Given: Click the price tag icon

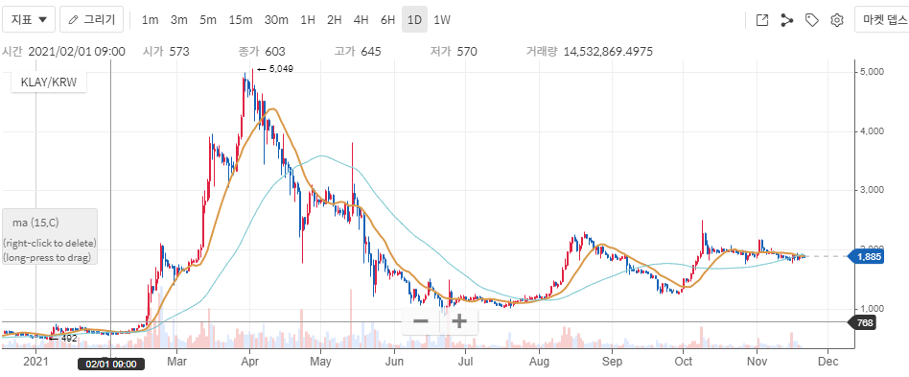Looking at the screenshot, I should point(811,20).
